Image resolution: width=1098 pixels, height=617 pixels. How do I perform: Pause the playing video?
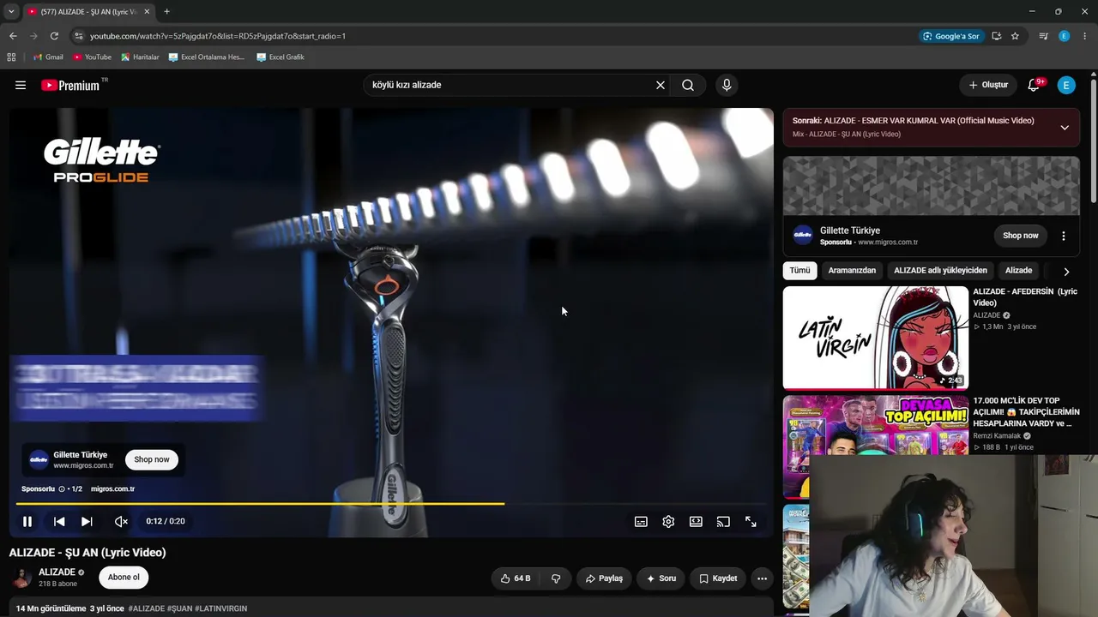[27, 521]
